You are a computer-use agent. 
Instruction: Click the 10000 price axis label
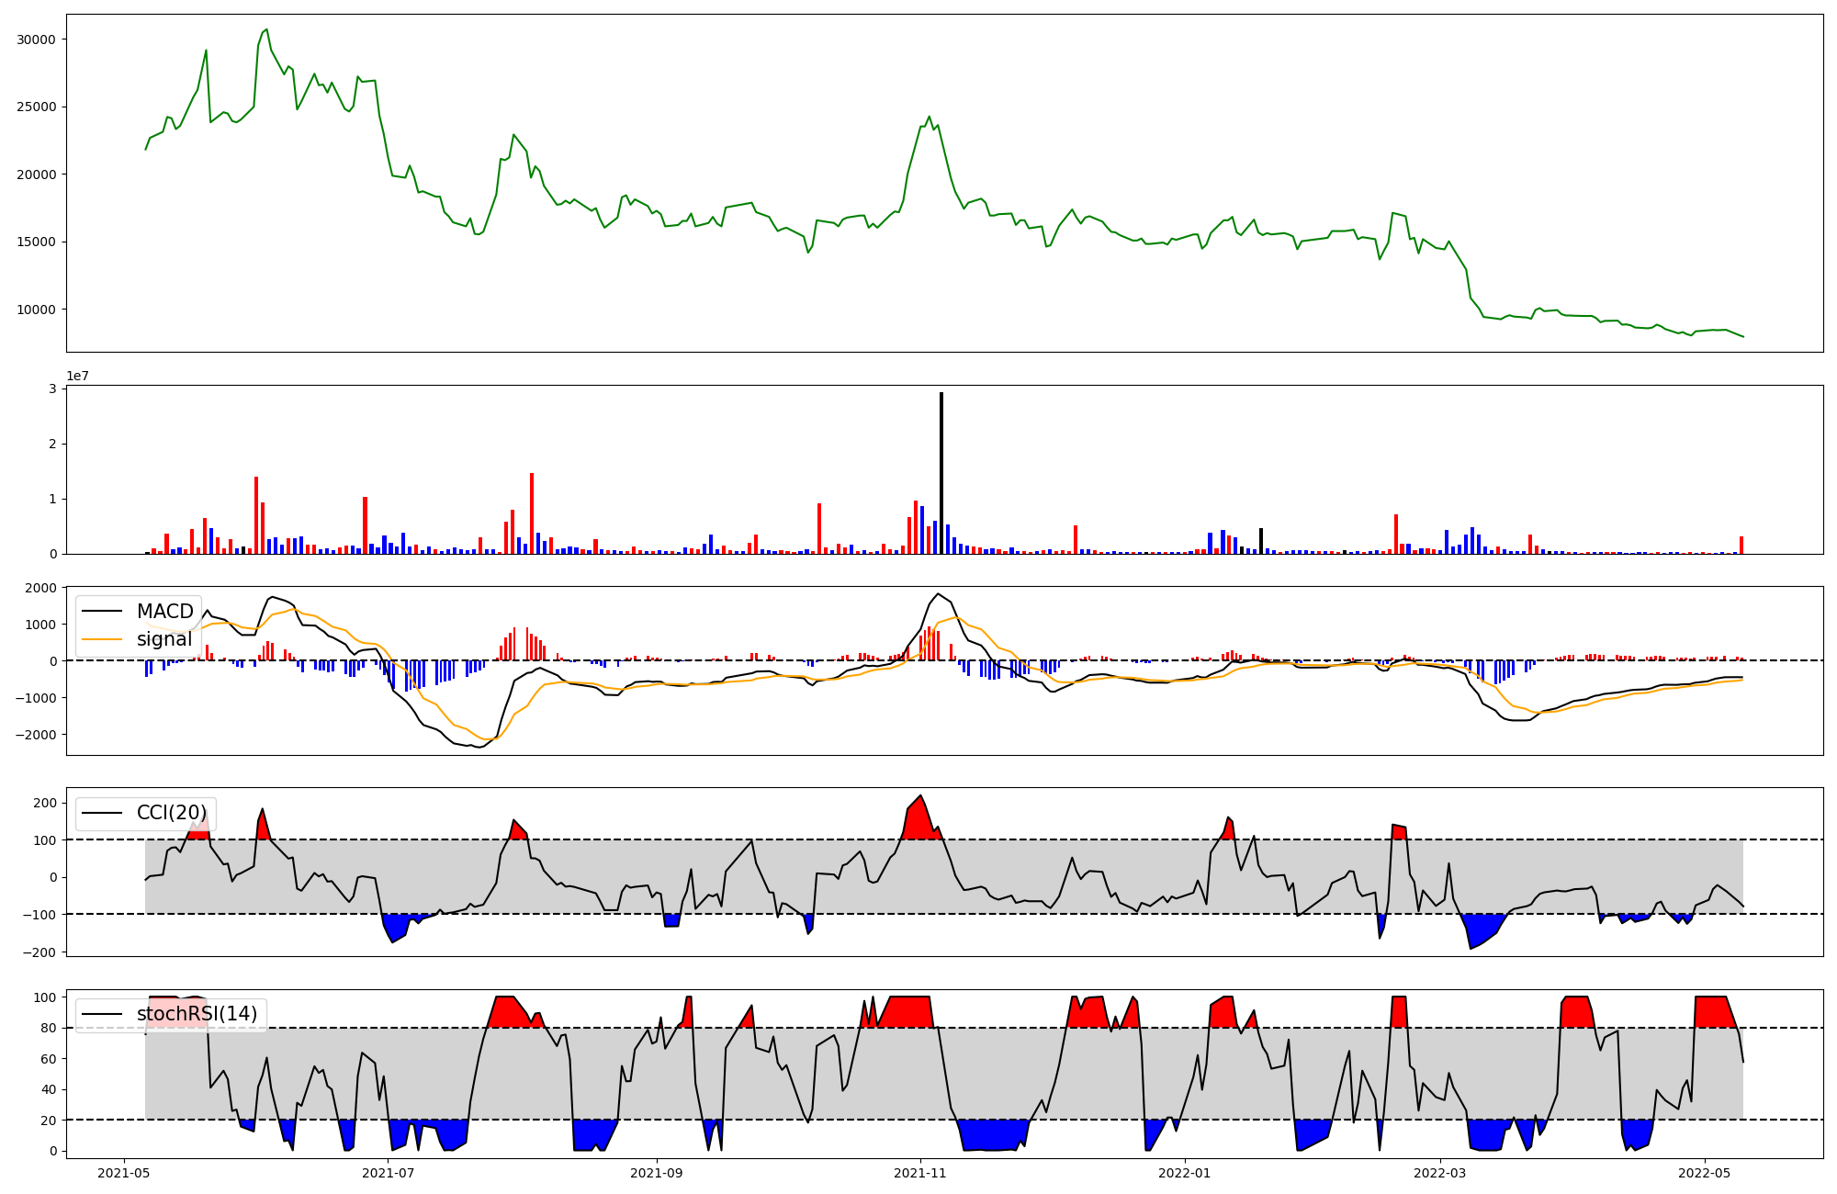[37, 310]
